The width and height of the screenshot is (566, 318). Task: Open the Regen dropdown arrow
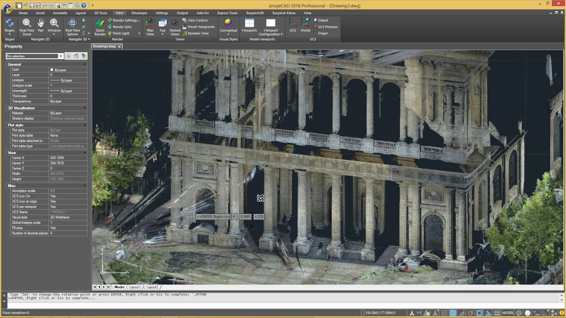[9, 34]
